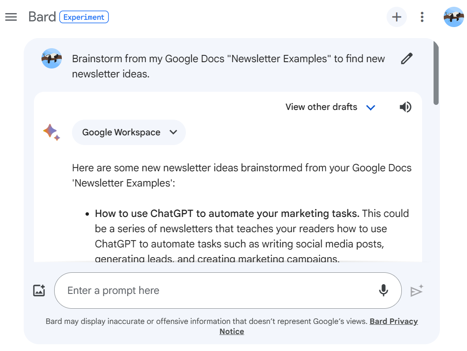The image size is (467, 351).
Task: Click the panda avatar beside the prompt
Action: click(x=52, y=58)
